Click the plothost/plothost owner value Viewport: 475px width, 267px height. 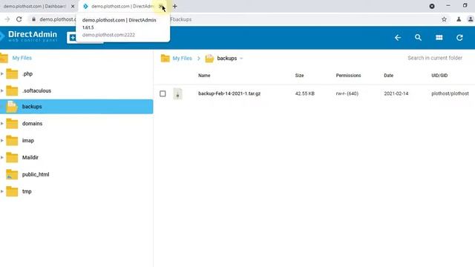(x=450, y=93)
